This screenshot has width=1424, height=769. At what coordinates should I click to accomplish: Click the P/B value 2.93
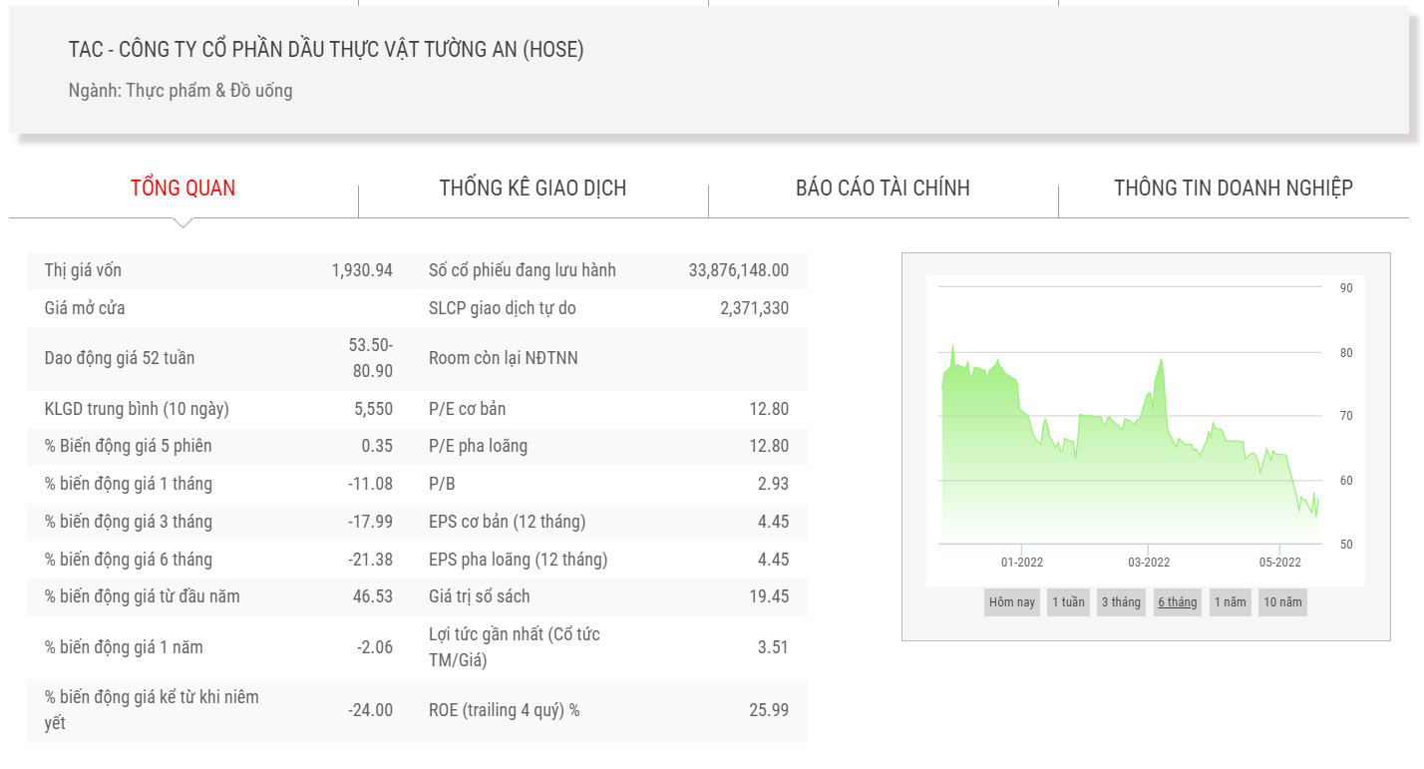(773, 484)
